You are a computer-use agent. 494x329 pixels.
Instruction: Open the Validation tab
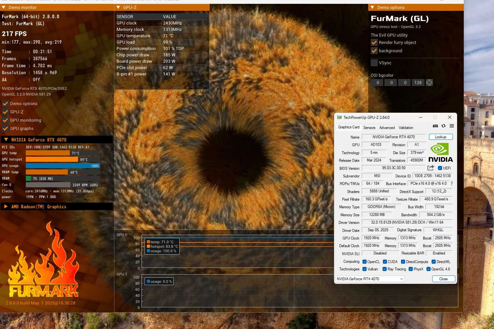point(406,128)
